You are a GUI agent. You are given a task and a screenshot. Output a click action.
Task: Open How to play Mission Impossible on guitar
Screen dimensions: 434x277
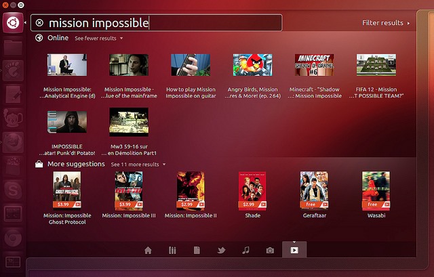point(191,65)
